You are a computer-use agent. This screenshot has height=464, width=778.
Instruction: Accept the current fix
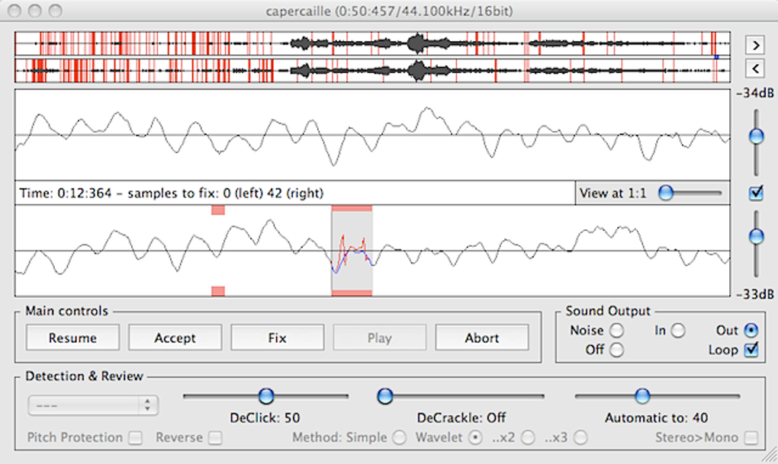175,338
